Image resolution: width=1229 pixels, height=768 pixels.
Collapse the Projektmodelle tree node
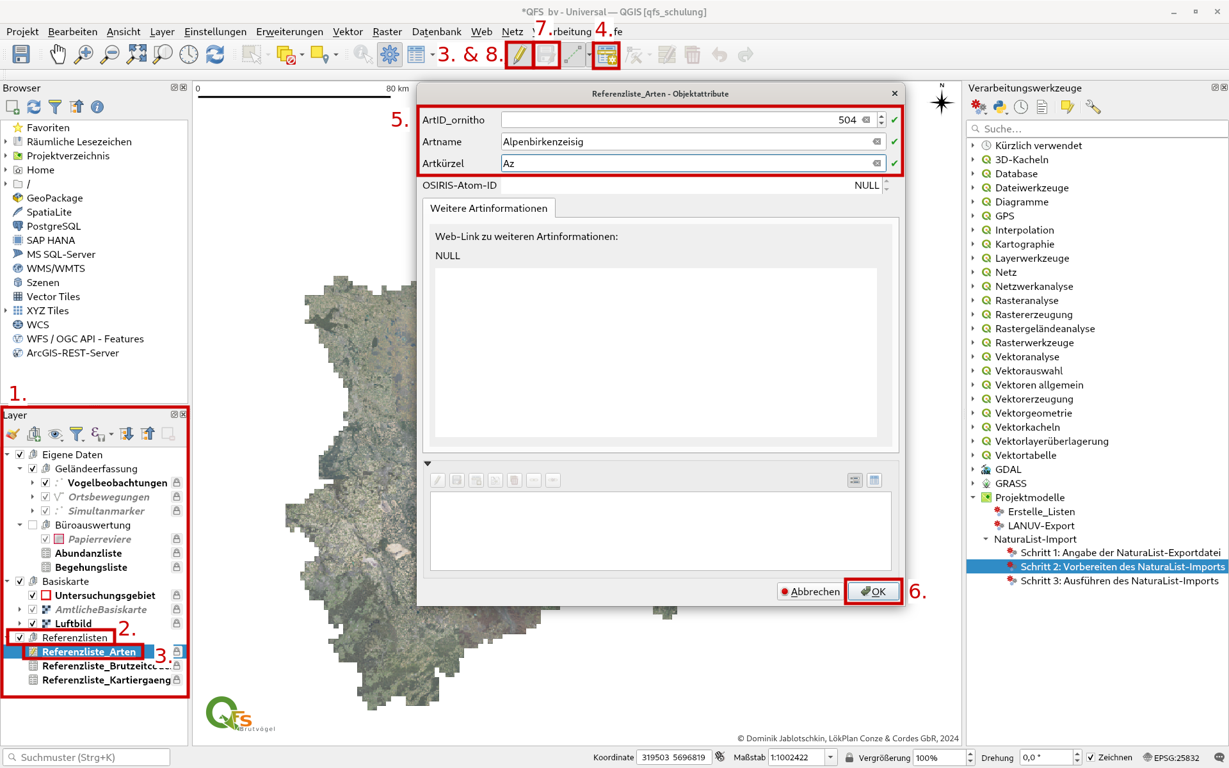click(974, 498)
